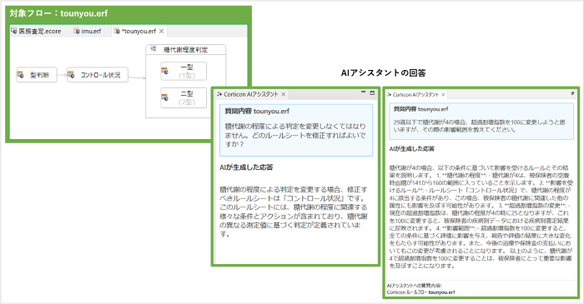The width and height of the screenshot is (584, 304).
Task: Maximize the middle AI assistant view
Action: click(x=372, y=93)
